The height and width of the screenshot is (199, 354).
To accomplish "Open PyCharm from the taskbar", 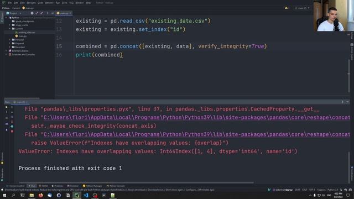I will [77, 195].
